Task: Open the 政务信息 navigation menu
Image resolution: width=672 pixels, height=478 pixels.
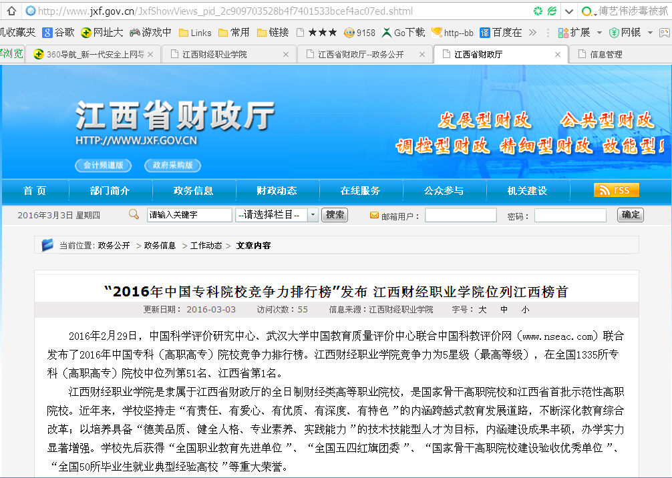Action: pyautogui.click(x=193, y=191)
